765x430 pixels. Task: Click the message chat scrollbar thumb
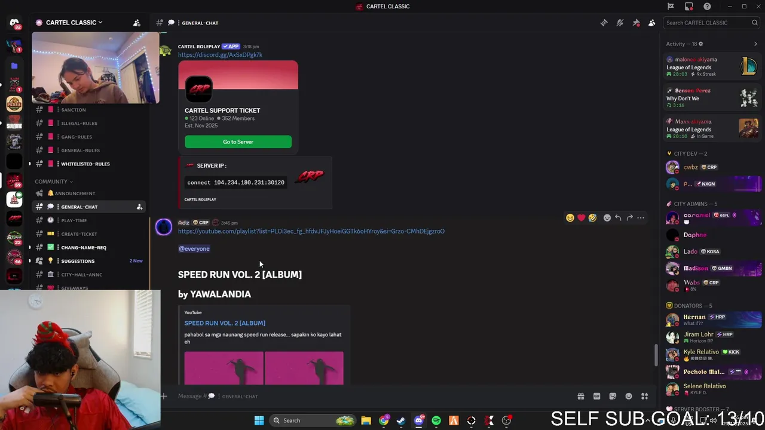pyautogui.click(x=656, y=355)
